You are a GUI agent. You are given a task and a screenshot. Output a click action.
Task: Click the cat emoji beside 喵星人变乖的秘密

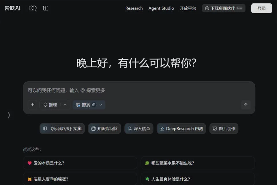pos(29,179)
